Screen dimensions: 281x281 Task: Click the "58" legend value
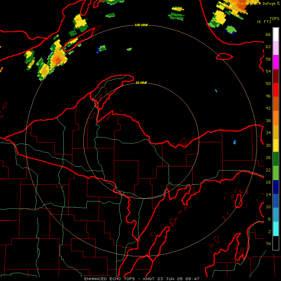(x=268, y=59)
